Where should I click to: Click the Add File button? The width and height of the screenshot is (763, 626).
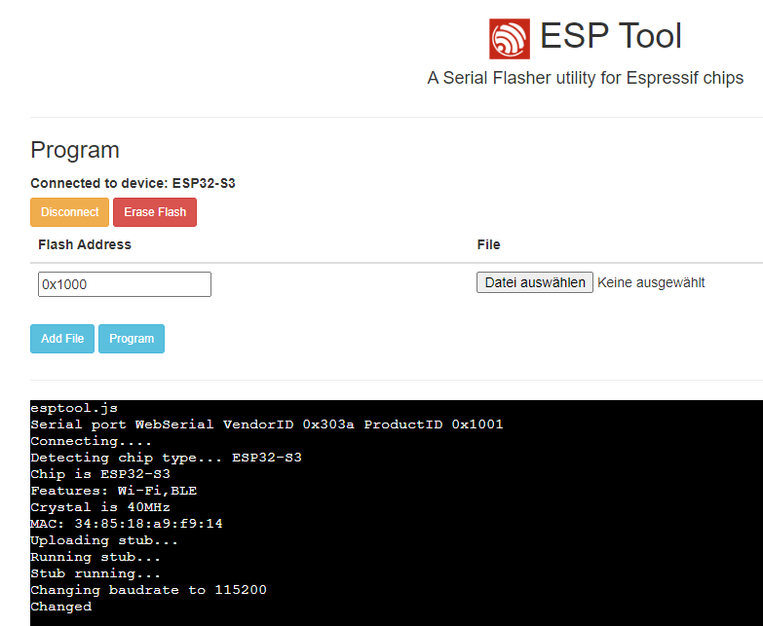coord(62,338)
